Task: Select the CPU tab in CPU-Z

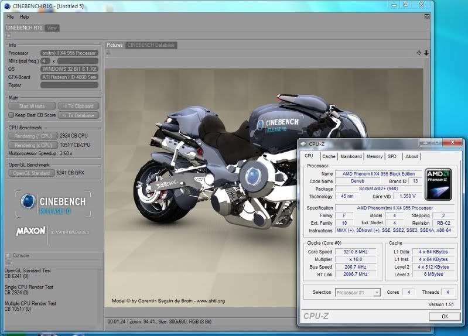Action: 309,156
